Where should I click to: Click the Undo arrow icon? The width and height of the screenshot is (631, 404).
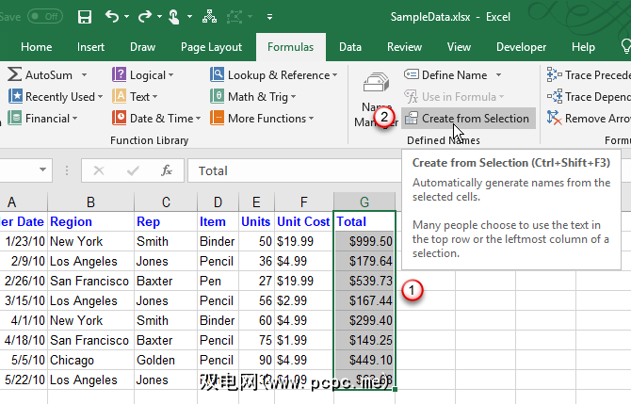[x=112, y=16]
